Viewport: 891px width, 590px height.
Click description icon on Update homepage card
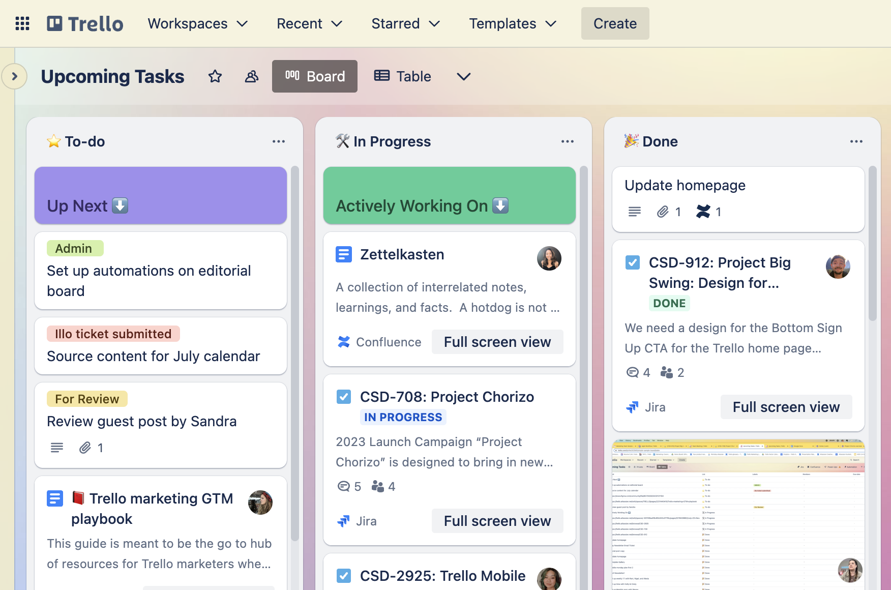[635, 212]
